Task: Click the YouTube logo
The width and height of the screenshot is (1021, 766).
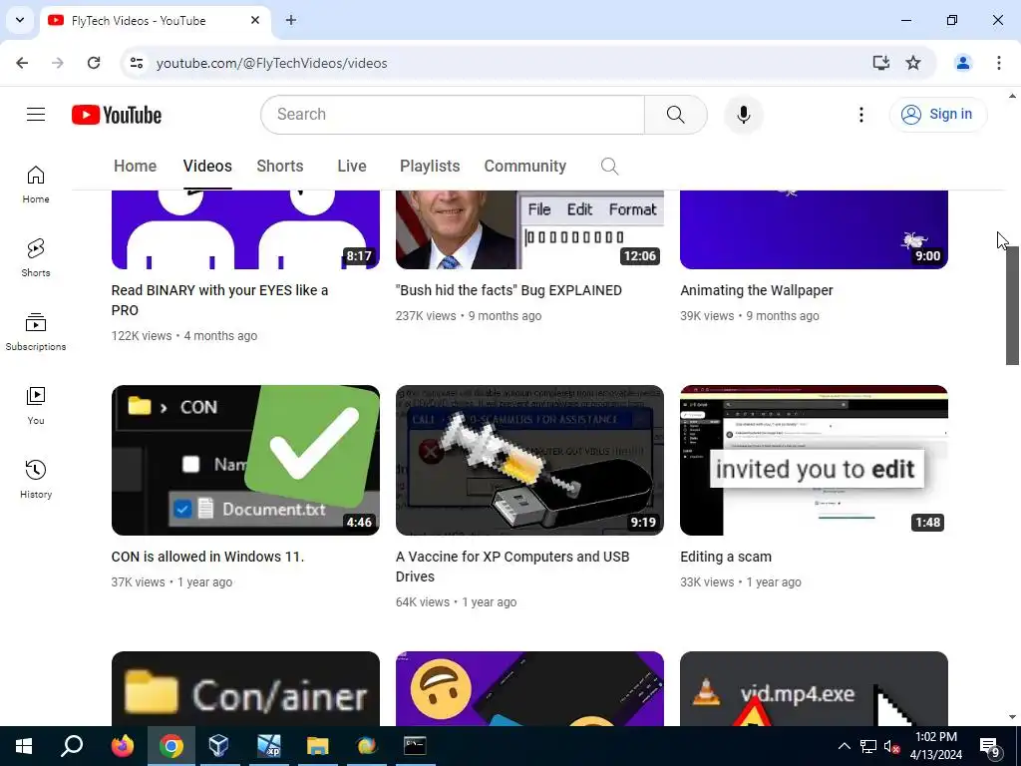Action: pos(117,115)
